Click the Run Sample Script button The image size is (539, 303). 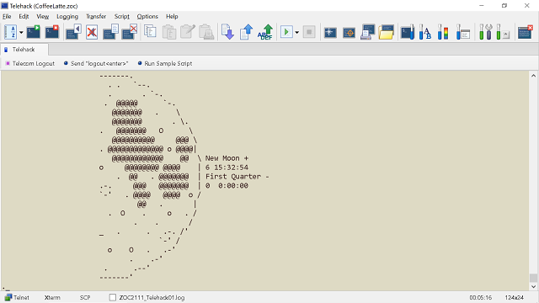165,64
